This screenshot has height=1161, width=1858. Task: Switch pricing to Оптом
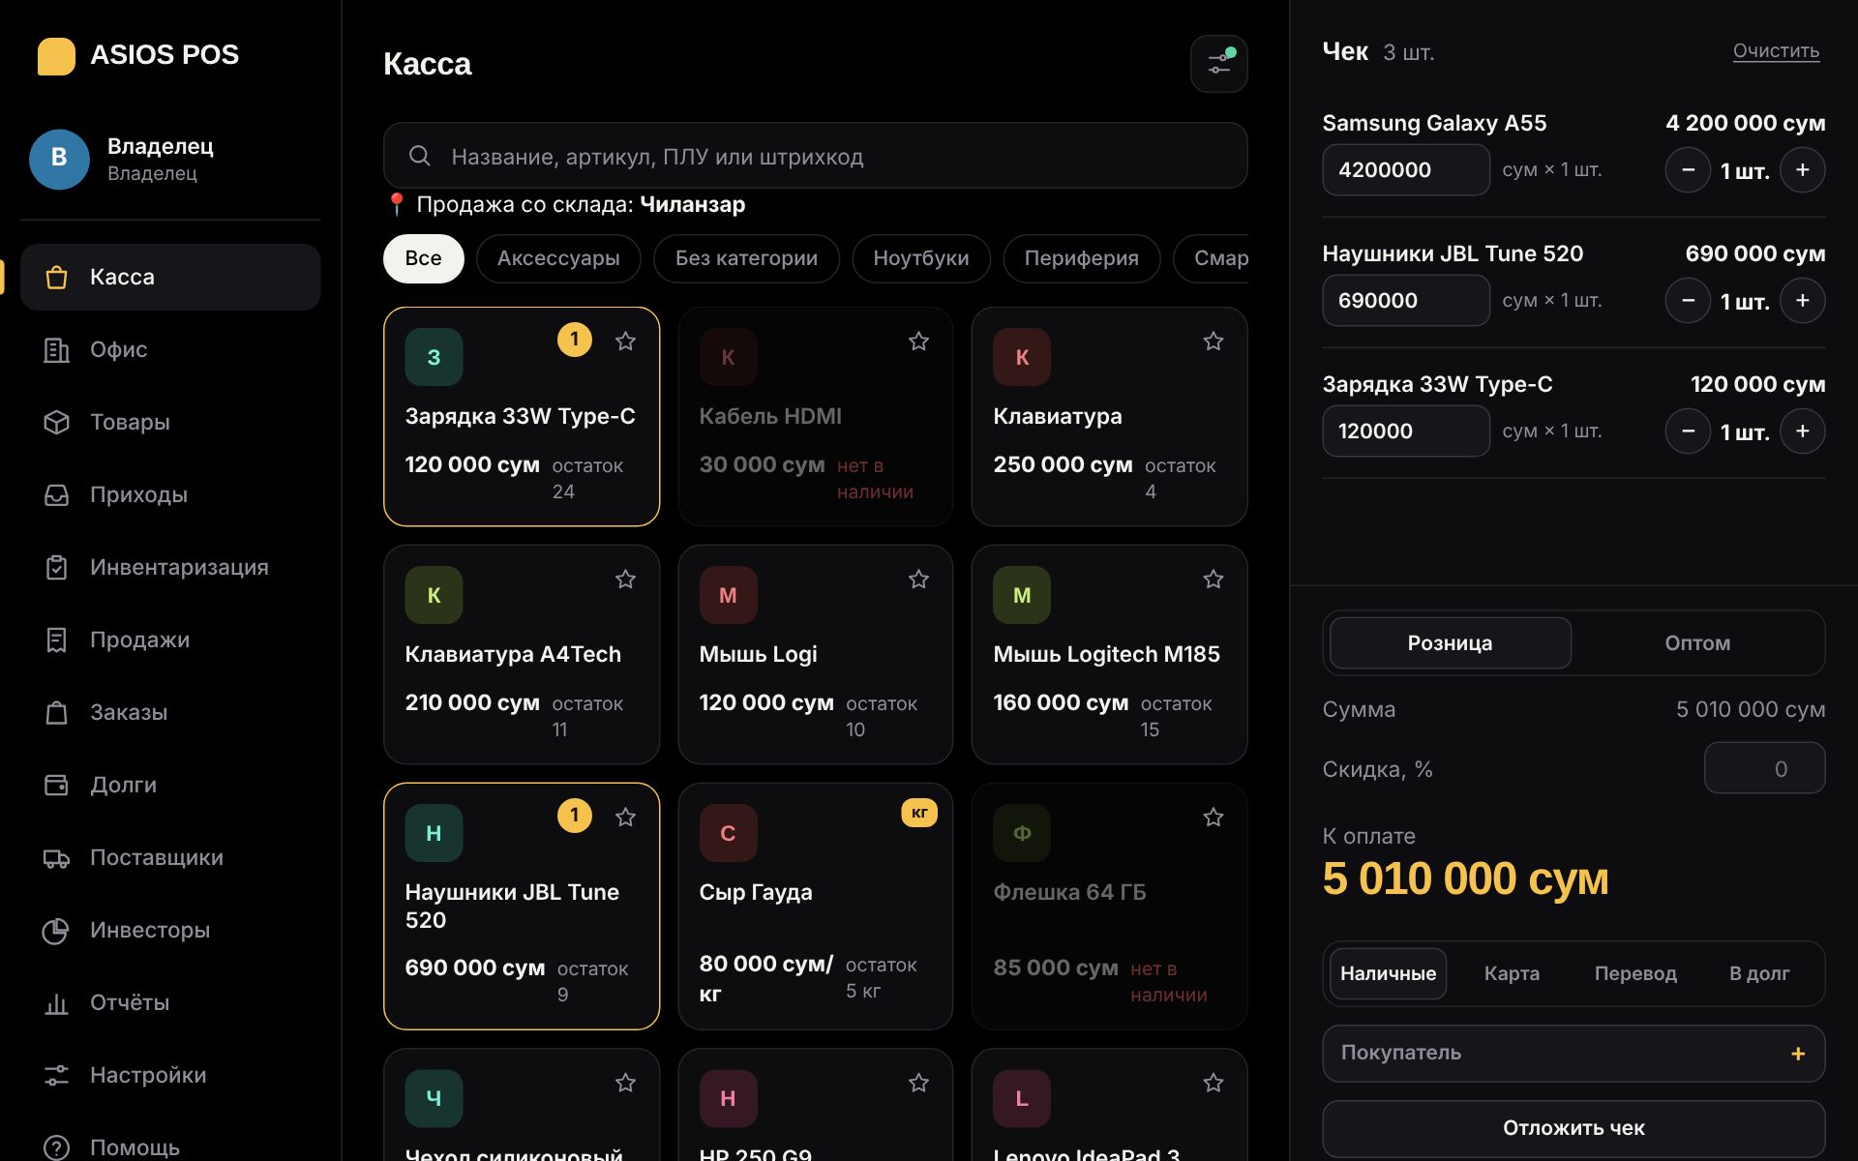[1696, 643]
